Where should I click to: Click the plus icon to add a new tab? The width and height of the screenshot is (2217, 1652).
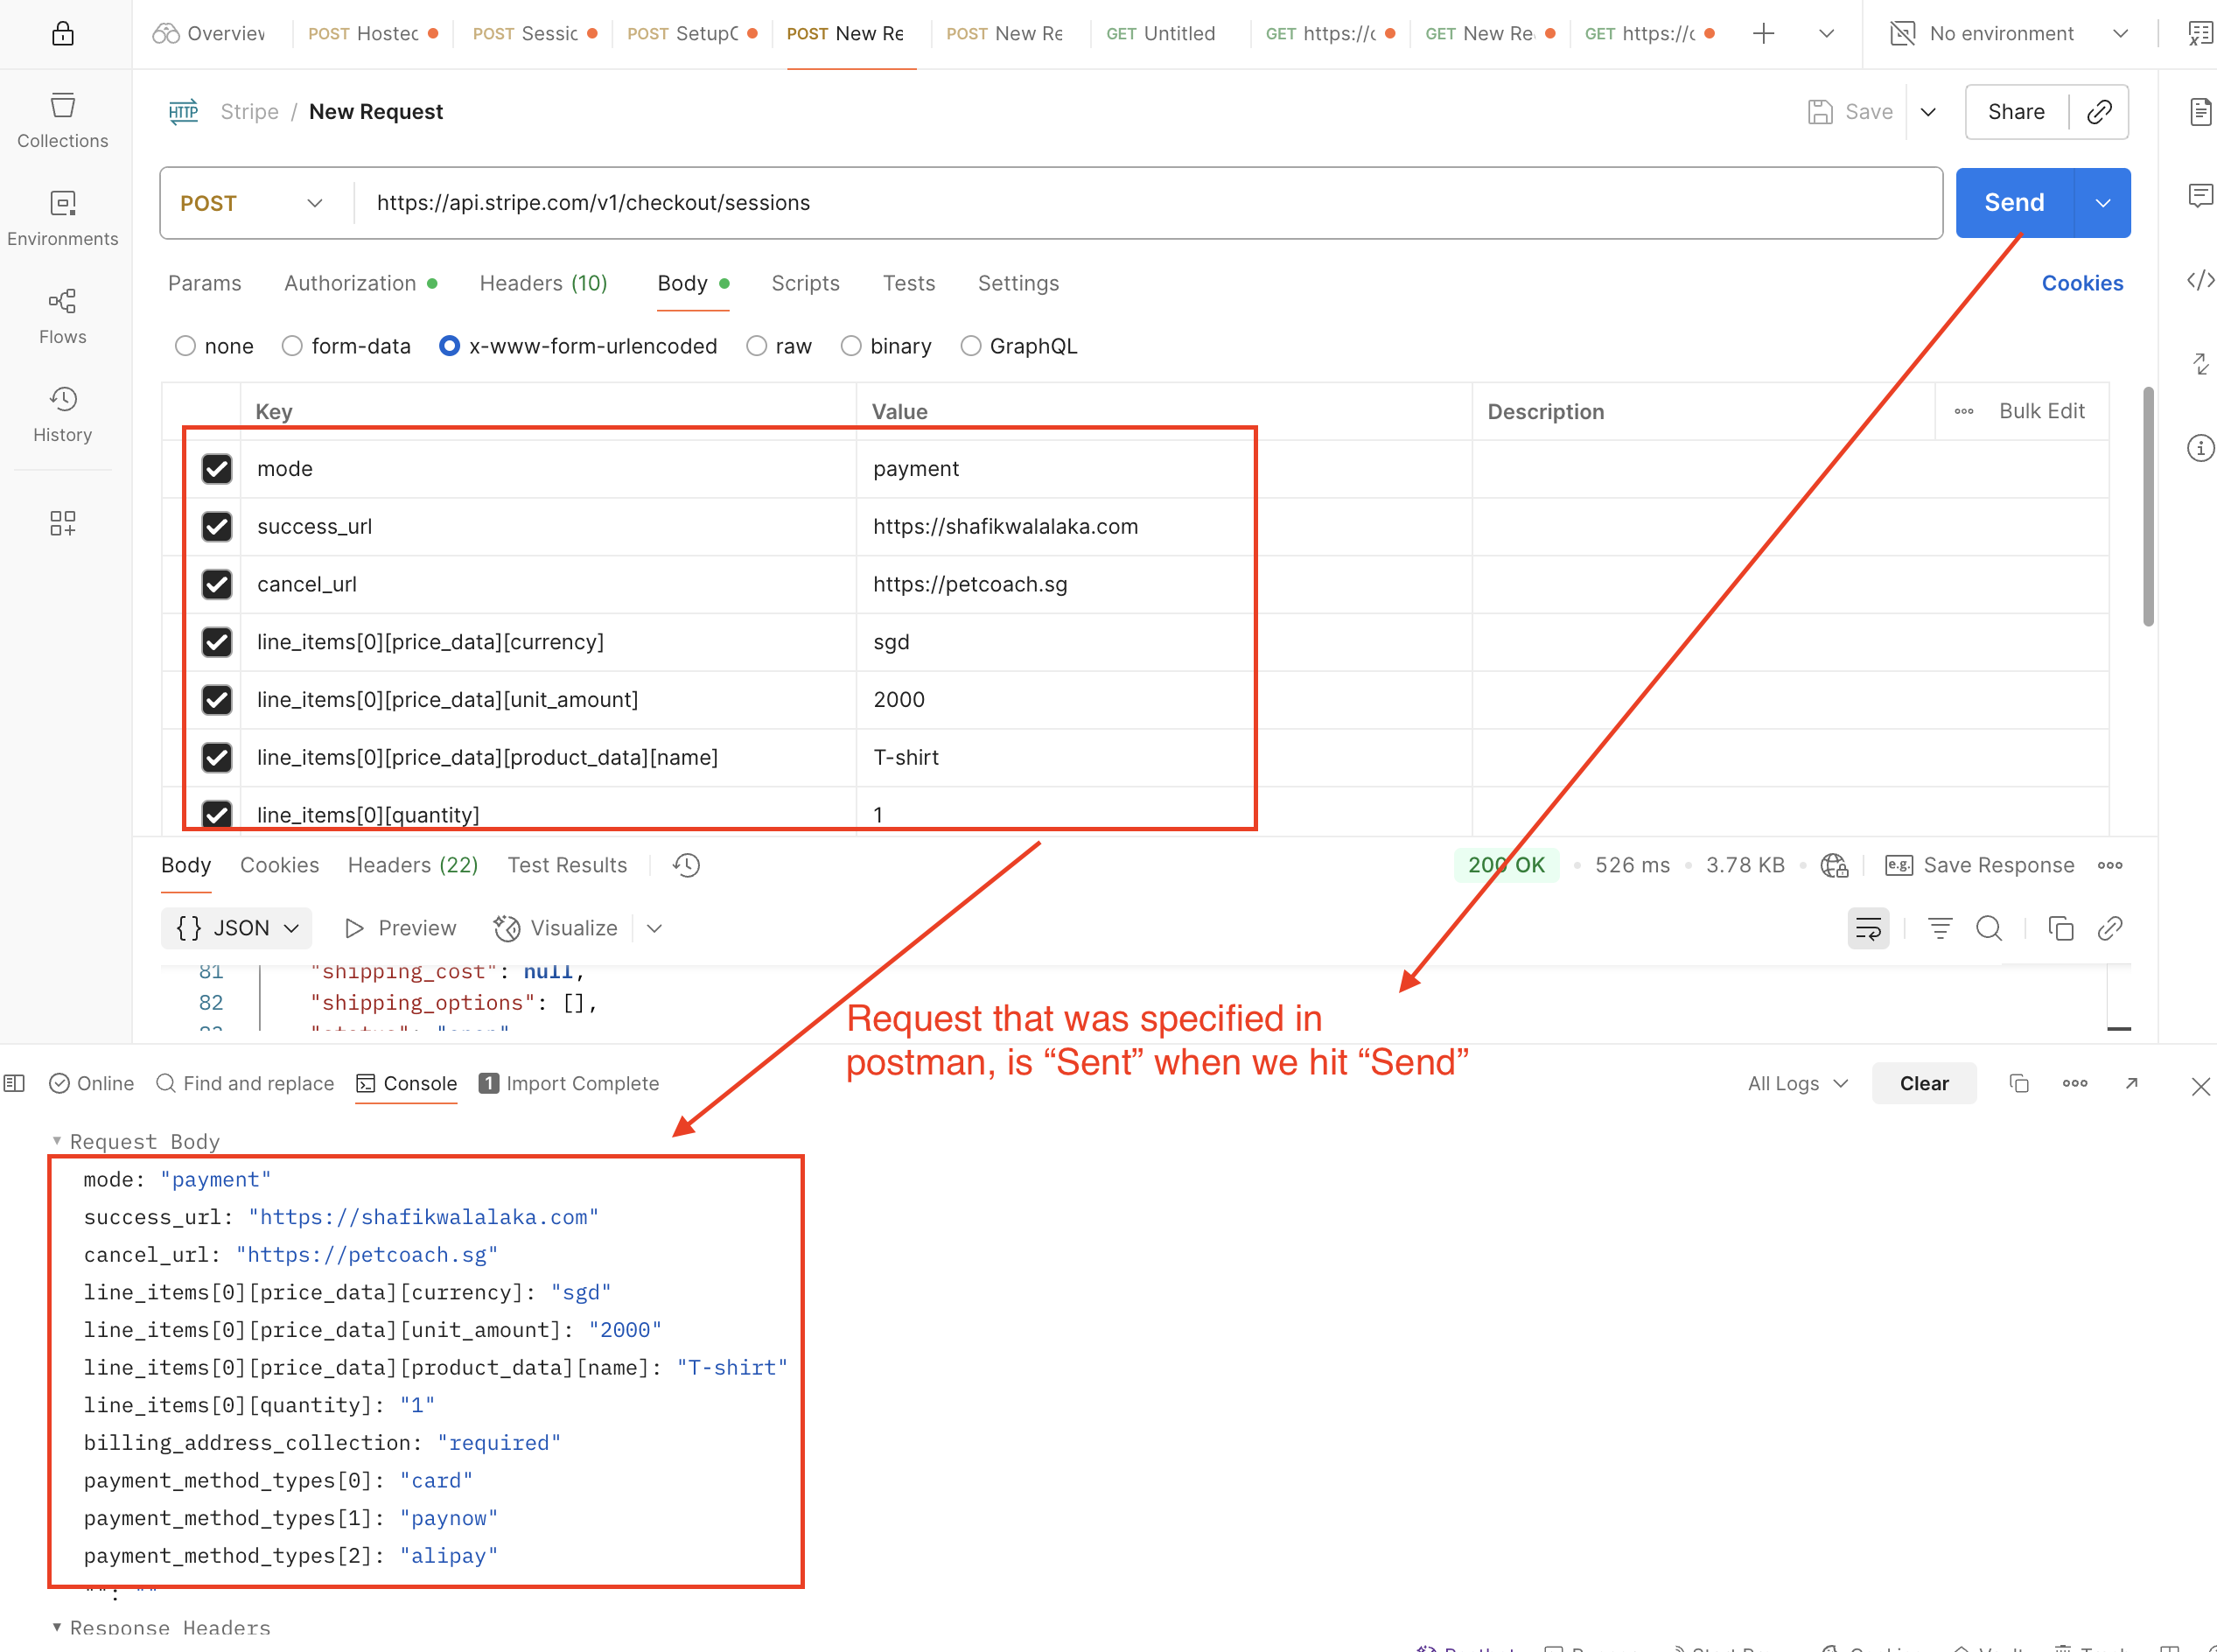(x=1763, y=33)
